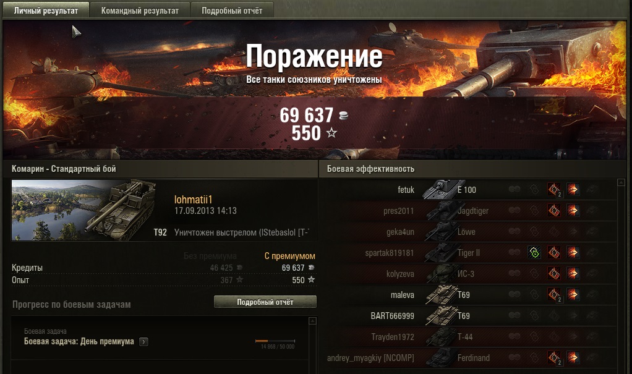Select the Личный результат tab
This screenshot has width=632, height=374.
pyautogui.click(x=46, y=11)
